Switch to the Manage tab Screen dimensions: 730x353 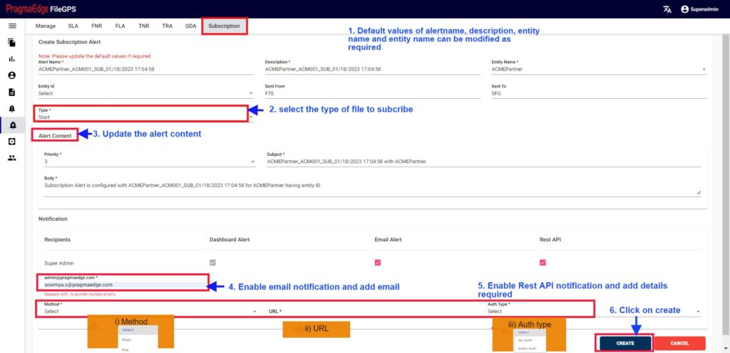(x=46, y=26)
